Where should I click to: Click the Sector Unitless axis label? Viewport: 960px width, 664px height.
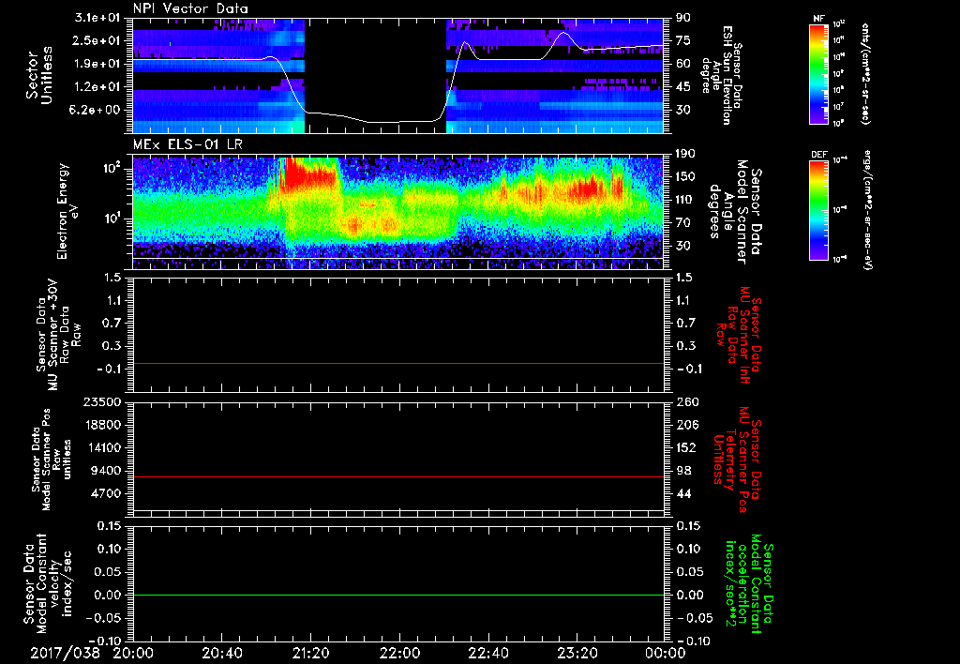pyautogui.click(x=39, y=75)
